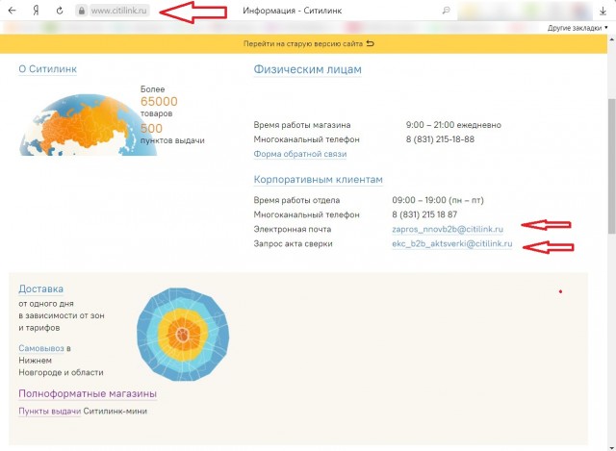Open the Полноформатные магазины link
The height and width of the screenshot is (451, 616).
[x=88, y=393]
